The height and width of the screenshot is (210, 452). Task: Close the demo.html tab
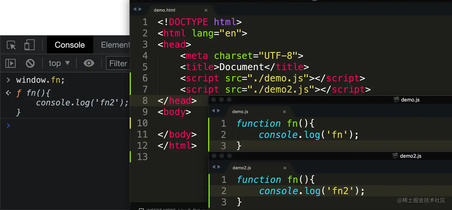[206, 10]
